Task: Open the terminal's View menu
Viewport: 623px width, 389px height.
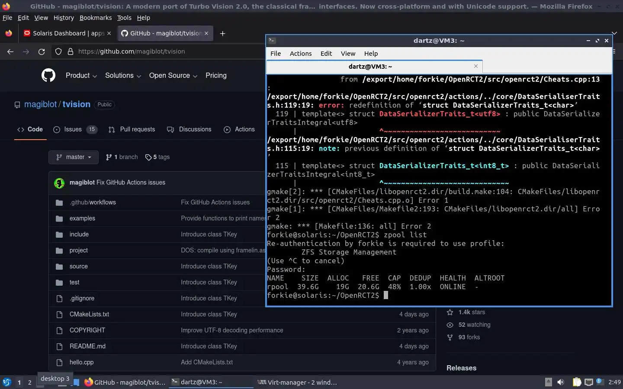Action: tap(348, 54)
